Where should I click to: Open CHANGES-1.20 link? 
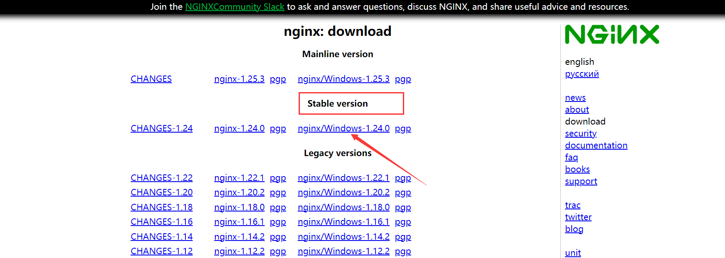(161, 192)
